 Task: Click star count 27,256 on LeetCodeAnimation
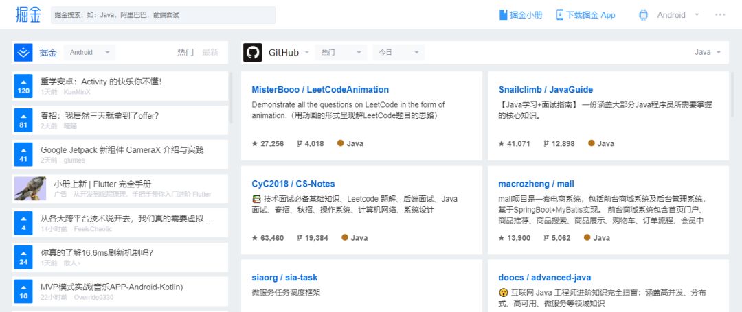(x=268, y=143)
